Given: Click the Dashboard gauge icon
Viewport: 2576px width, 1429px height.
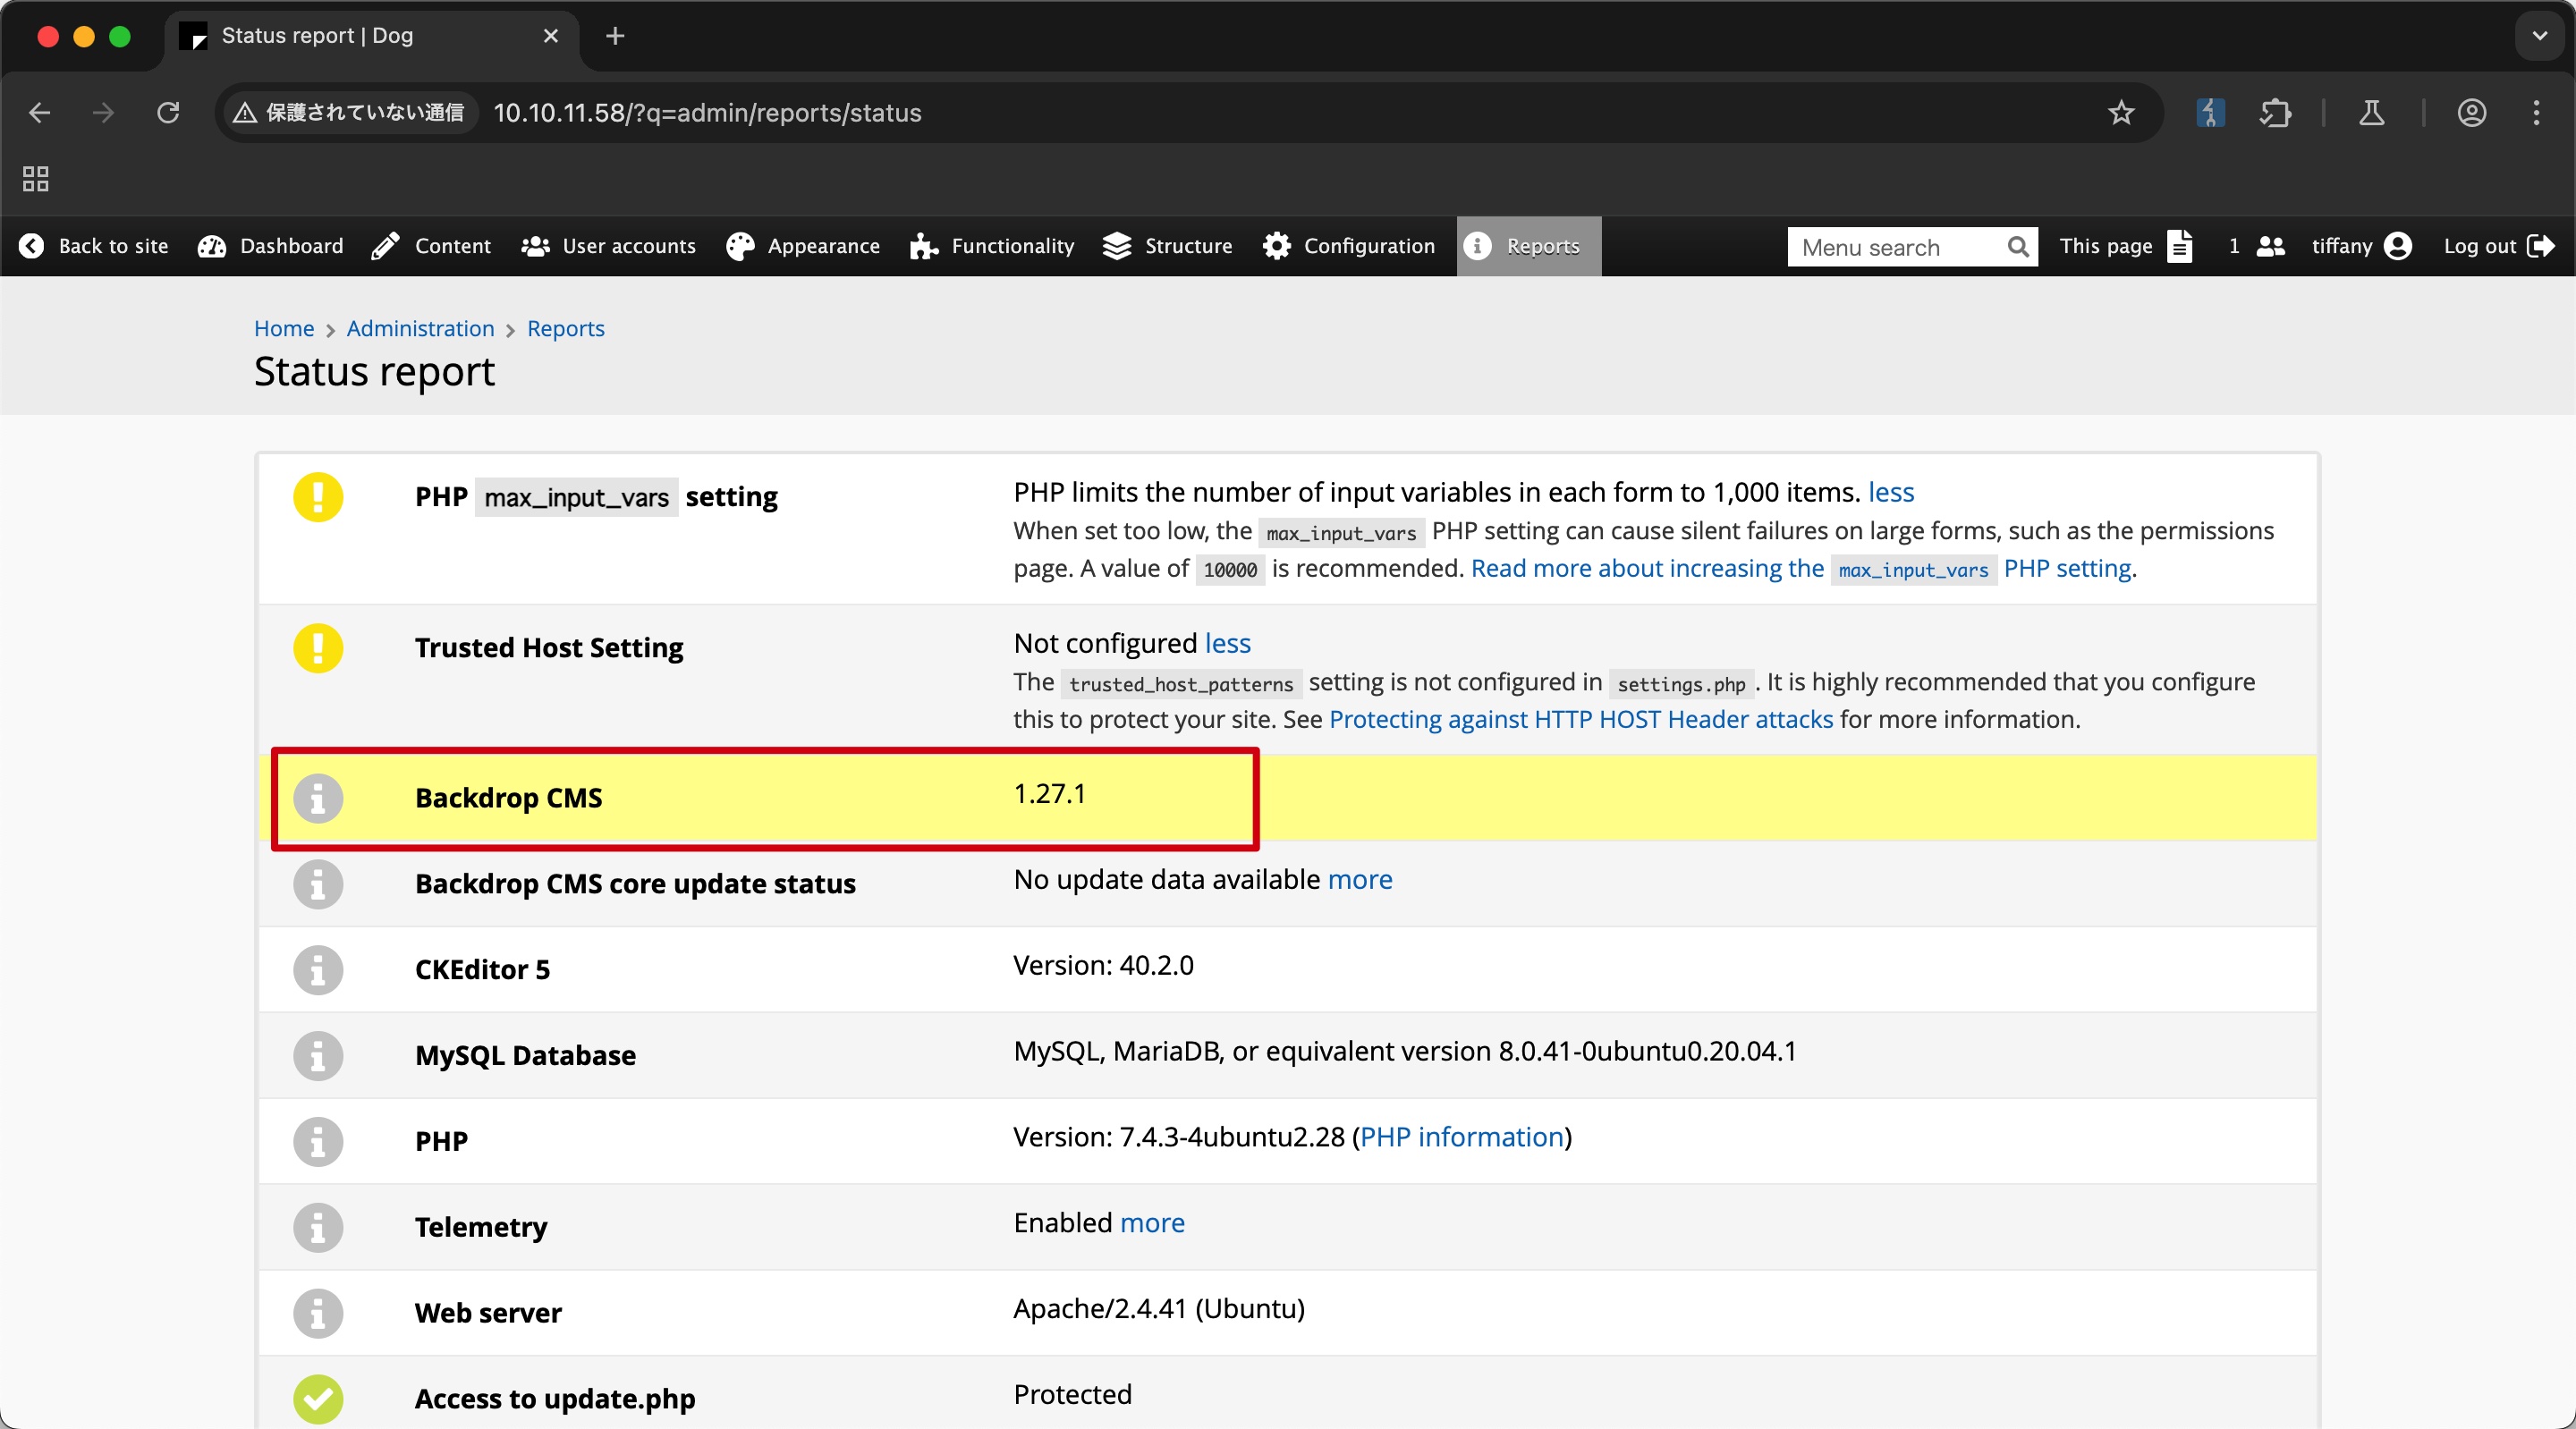Looking at the screenshot, I should coord(211,246).
